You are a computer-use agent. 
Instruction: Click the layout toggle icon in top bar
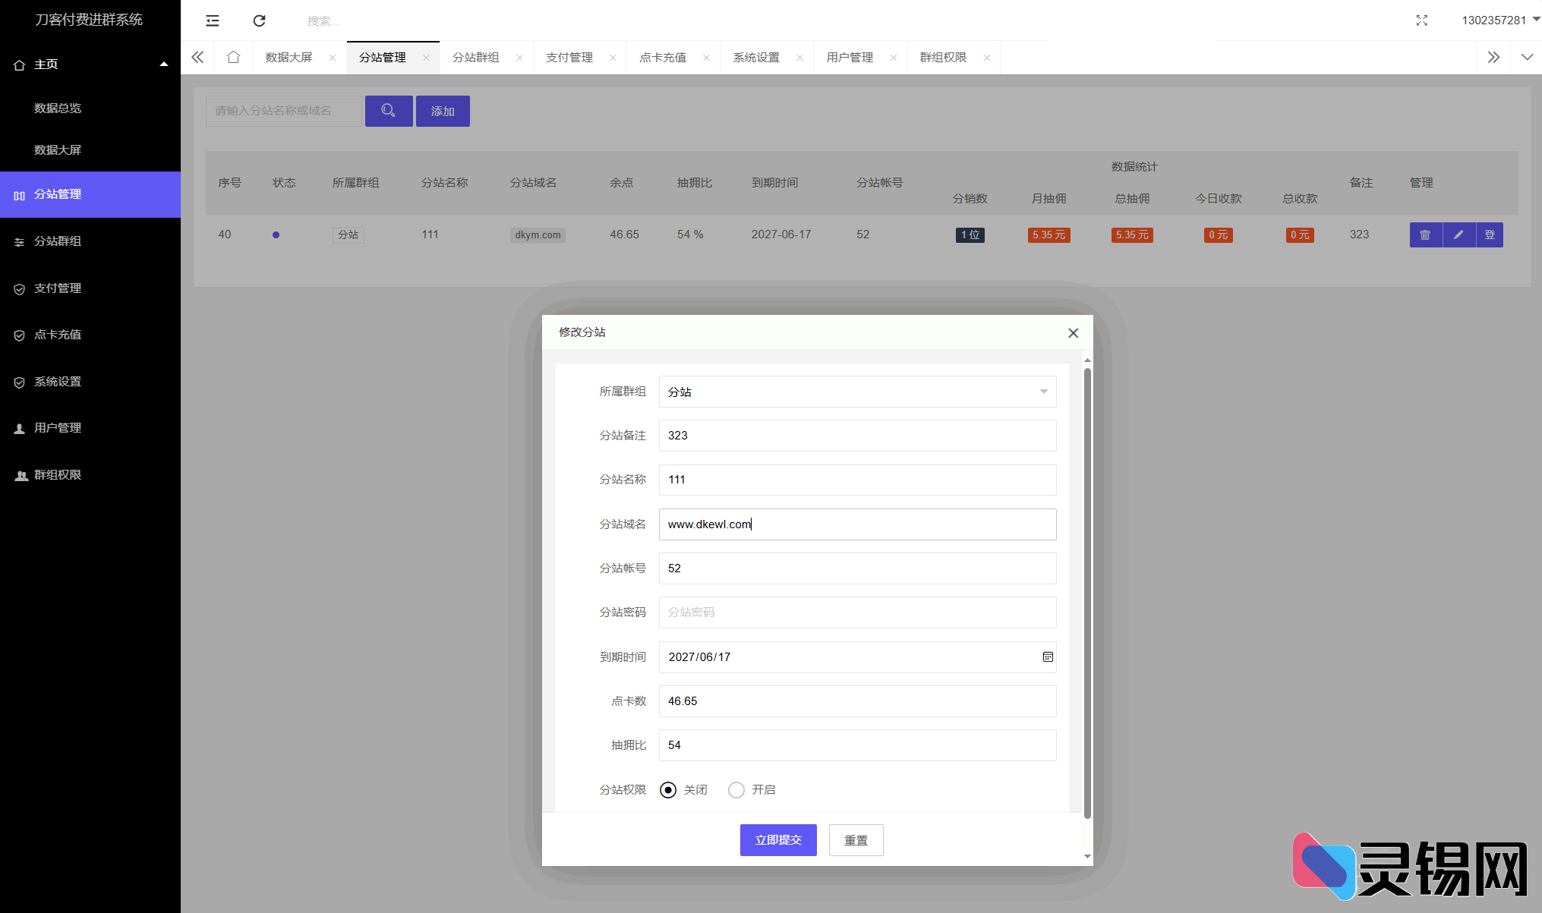[212, 20]
